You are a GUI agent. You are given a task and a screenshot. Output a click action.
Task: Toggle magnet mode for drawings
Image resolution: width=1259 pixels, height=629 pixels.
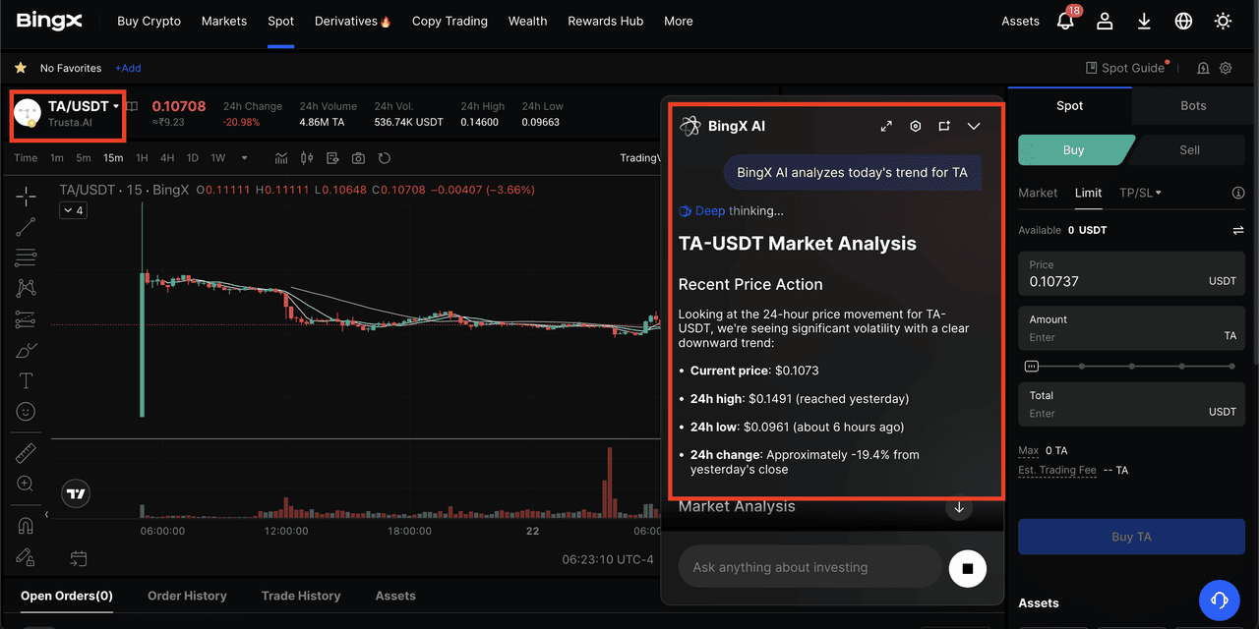click(26, 526)
